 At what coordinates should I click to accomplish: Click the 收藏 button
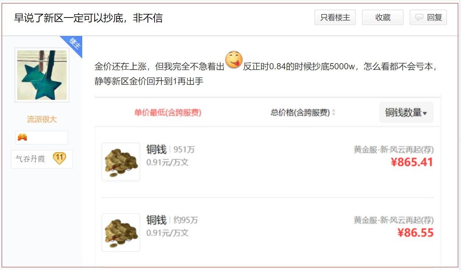383,17
